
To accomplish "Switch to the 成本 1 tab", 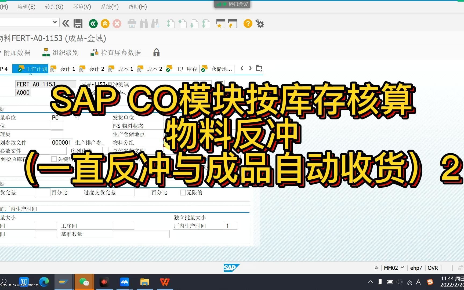I will [121, 69].
